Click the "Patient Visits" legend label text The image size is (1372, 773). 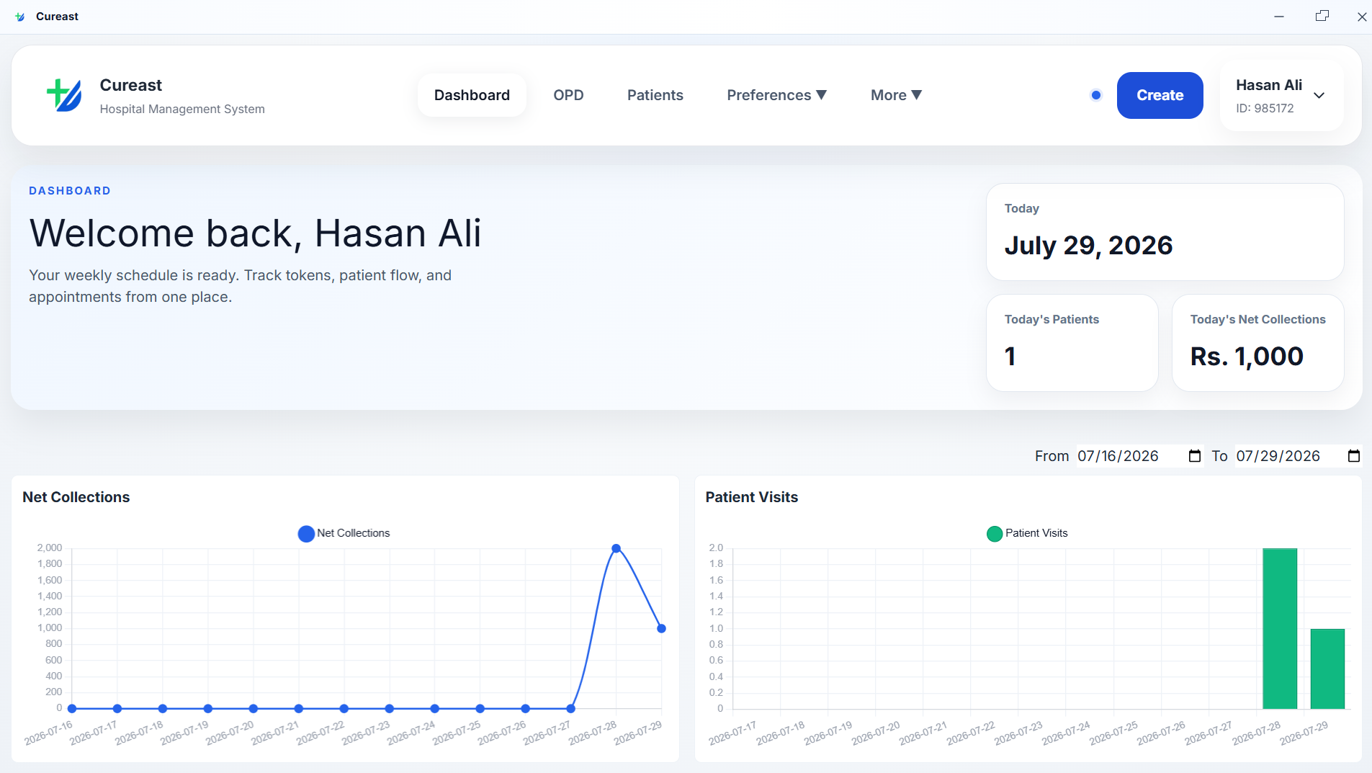(x=1036, y=533)
